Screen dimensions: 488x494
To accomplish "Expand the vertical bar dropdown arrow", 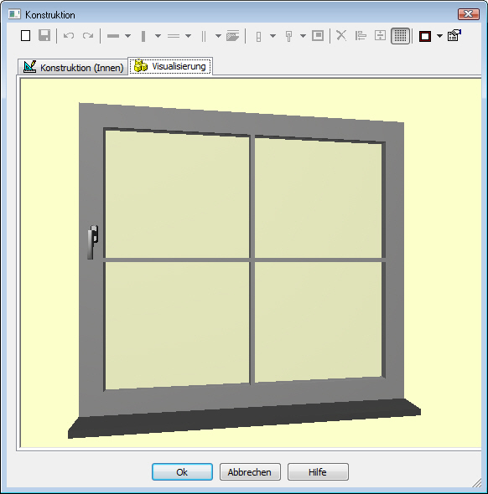I will click(158, 36).
